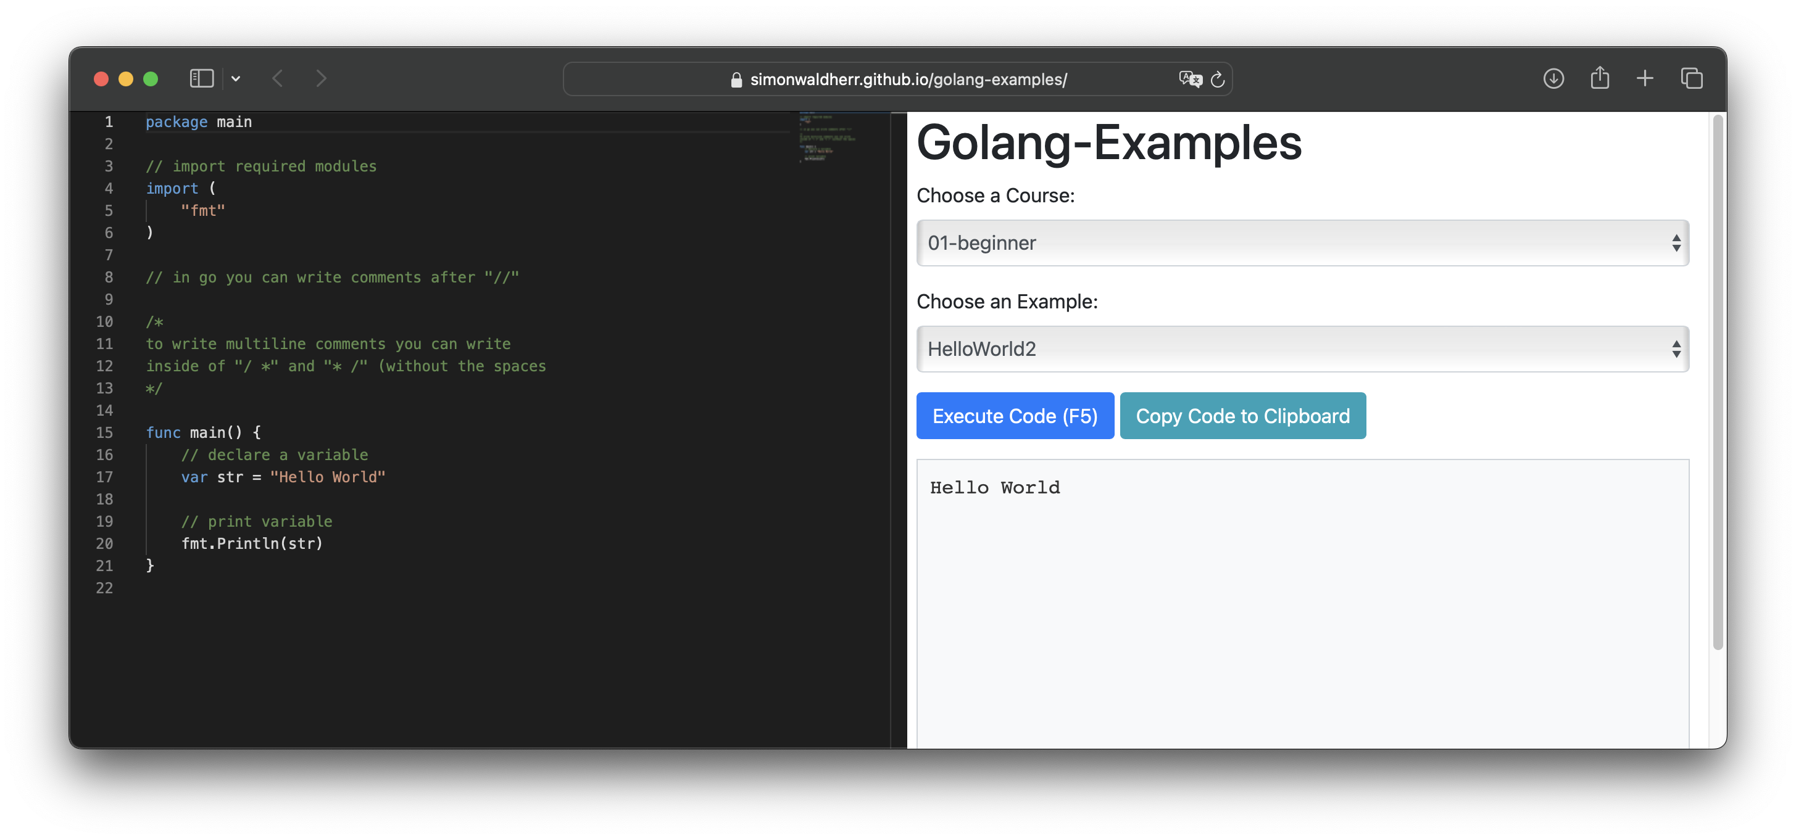Click the '// print variable' comment

[x=257, y=522]
